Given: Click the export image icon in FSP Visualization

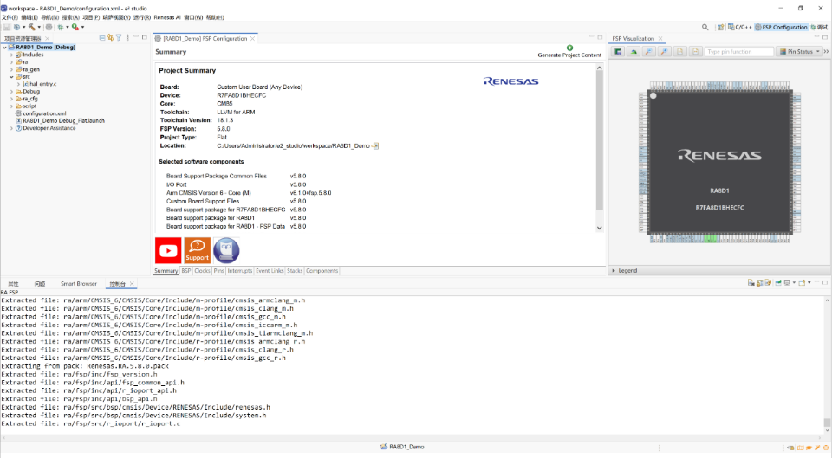Looking at the screenshot, I should click(618, 51).
